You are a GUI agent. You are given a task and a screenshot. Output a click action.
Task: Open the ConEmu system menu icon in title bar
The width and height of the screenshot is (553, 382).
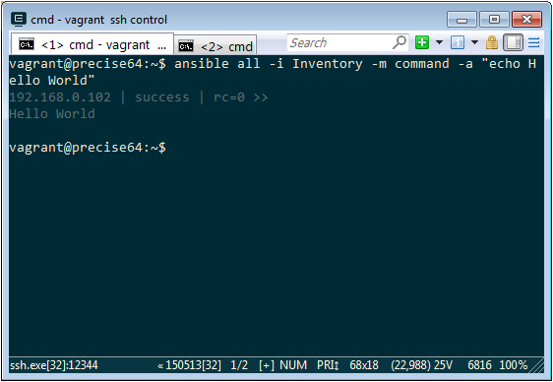(x=19, y=19)
